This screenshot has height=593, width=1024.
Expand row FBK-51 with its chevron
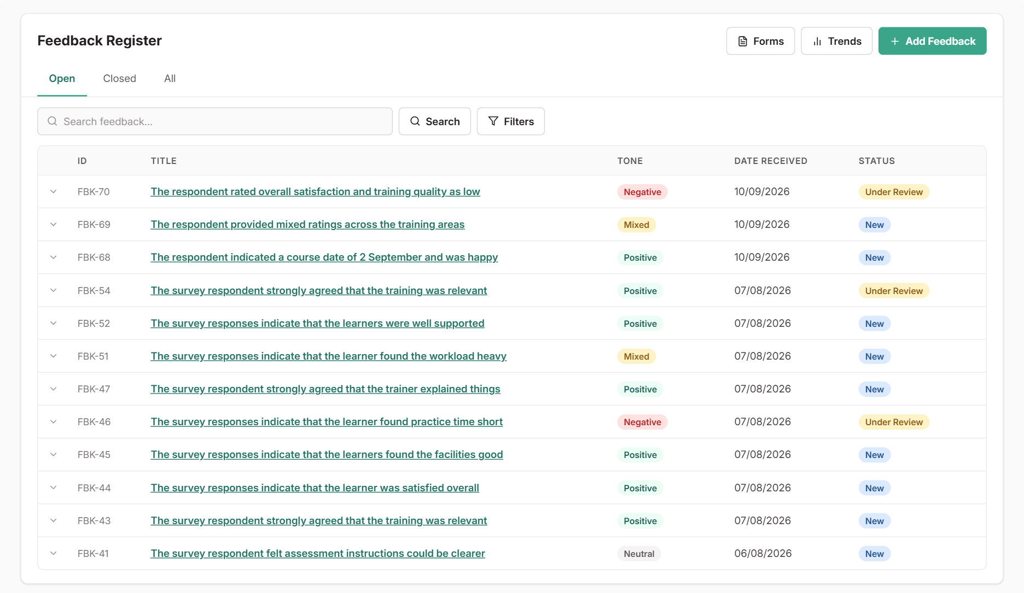click(54, 356)
